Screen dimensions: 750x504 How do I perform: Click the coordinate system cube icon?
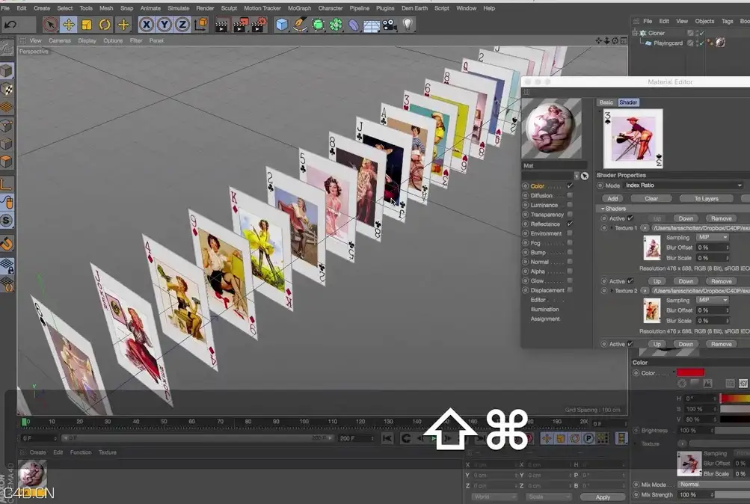201,25
